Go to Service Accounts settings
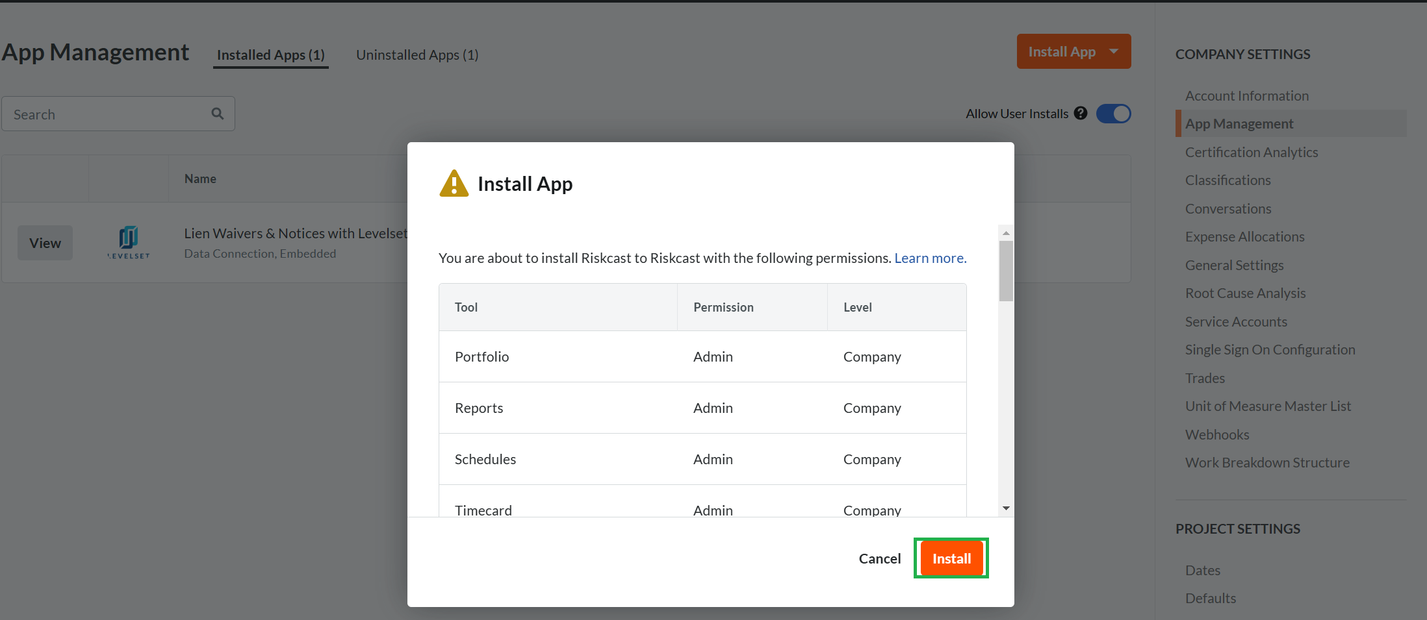Viewport: 1427px width, 620px height. pos(1235,321)
